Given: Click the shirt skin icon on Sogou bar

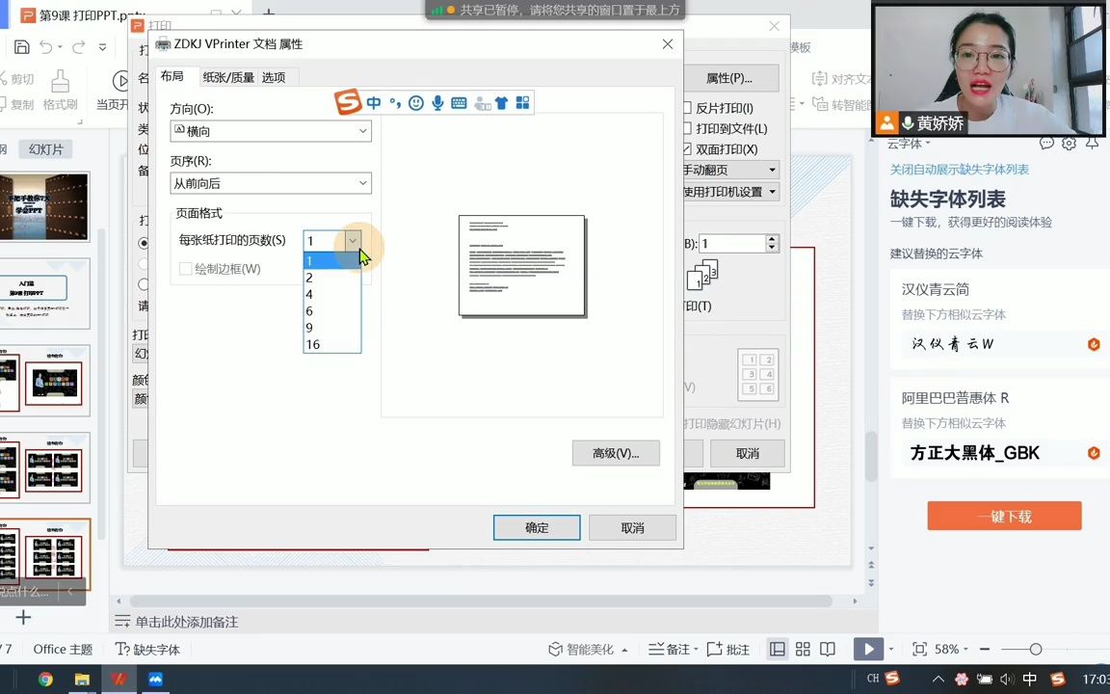Looking at the screenshot, I should 502,103.
